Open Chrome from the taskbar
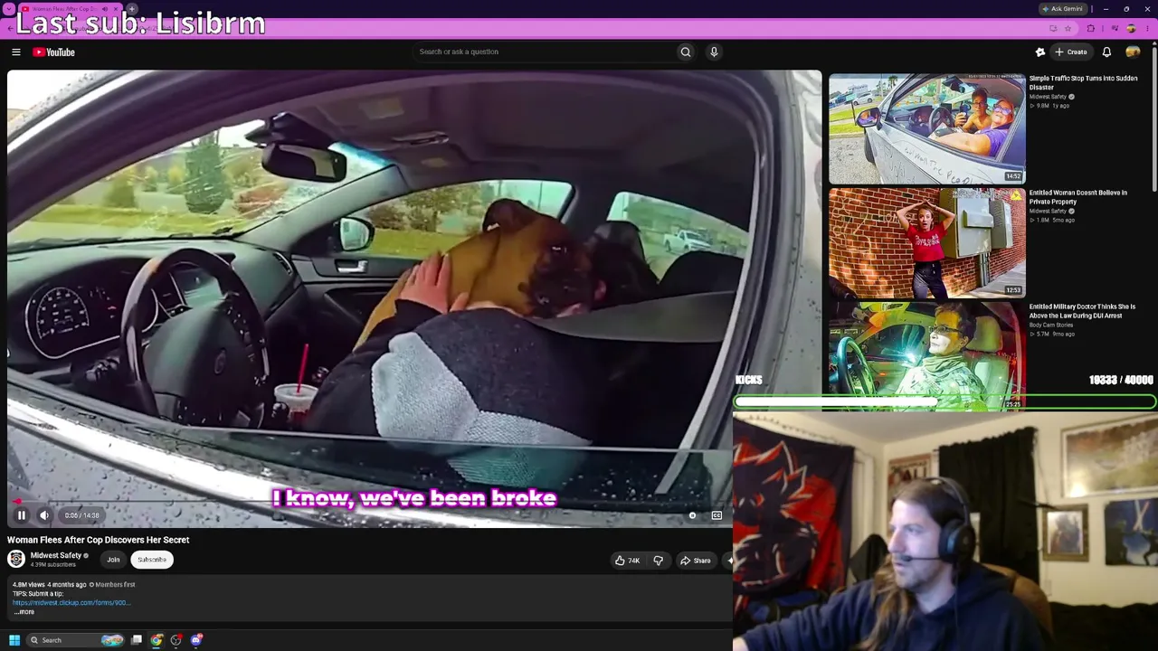Viewport: 1158px width, 651px height. click(157, 640)
